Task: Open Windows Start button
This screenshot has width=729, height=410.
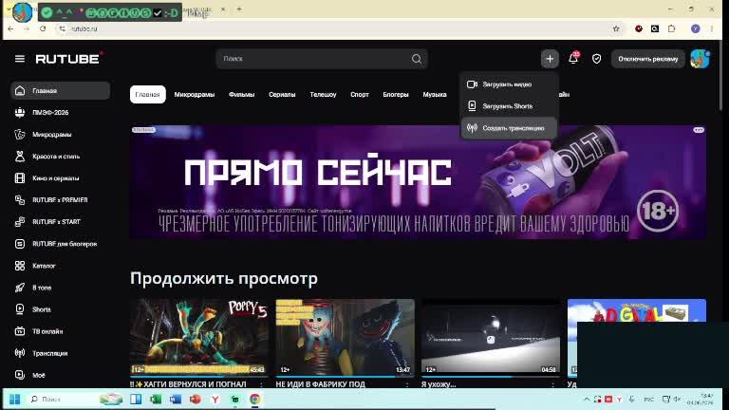Action: click(x=15, y=400)
